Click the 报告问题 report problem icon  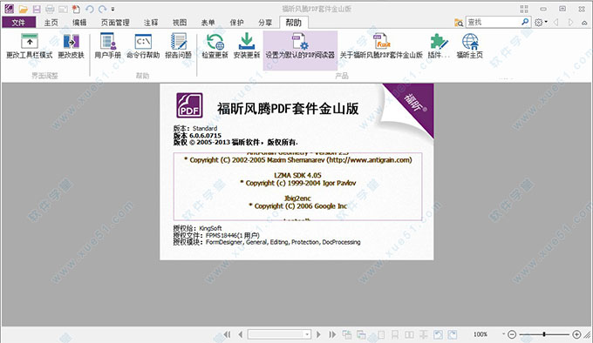click(179, 41)
